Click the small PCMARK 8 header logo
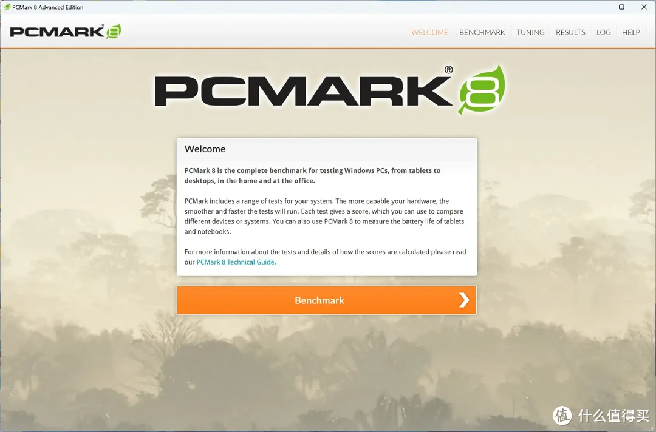This screenshot has height=432, width=656. click(x=66, y=32)
